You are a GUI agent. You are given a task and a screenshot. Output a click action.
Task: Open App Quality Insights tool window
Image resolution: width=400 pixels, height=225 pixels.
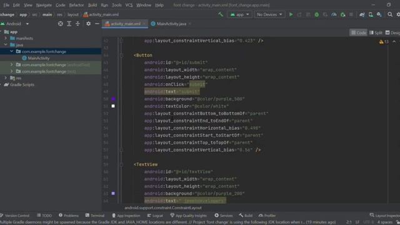click(189, 216)
